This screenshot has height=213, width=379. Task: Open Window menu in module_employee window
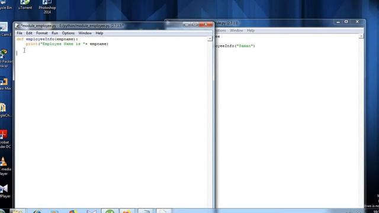tap(85, 33)
